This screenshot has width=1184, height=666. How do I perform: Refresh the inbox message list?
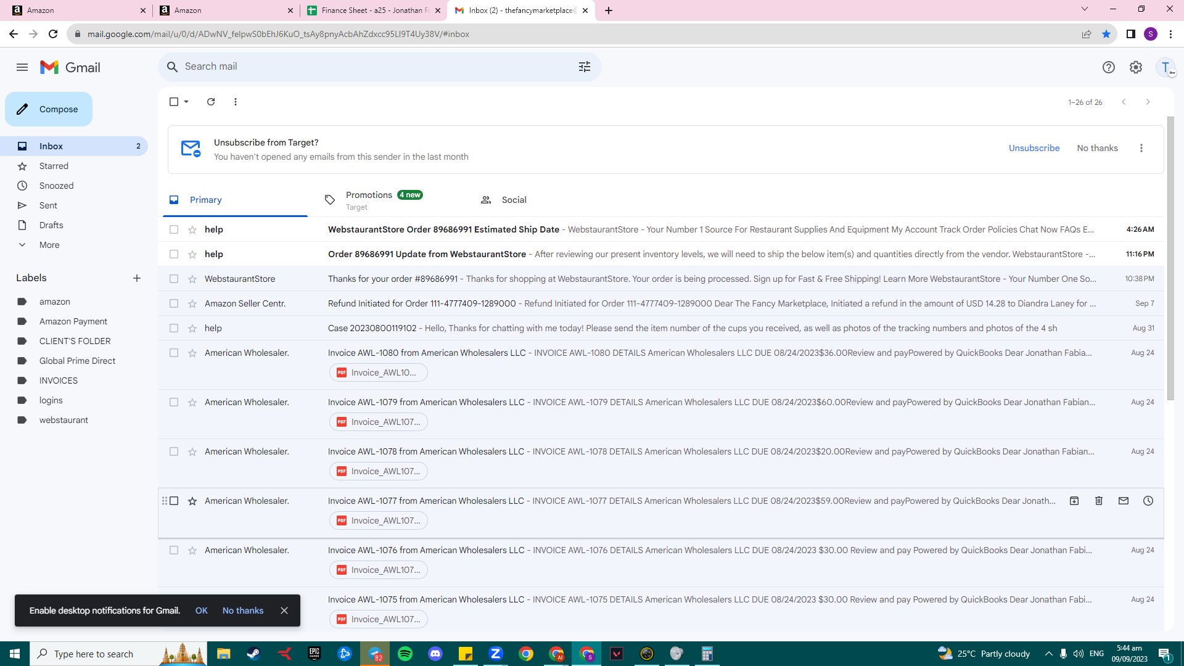coord(211,102)
